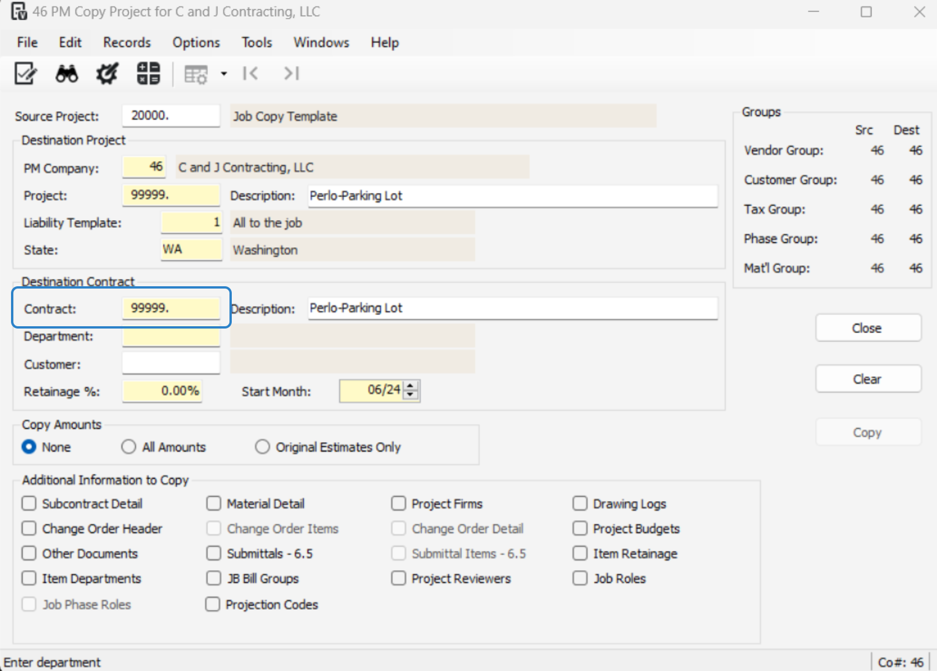Click the 'Washington' state name text
The image size is (937, 671).
click(265, 250)
